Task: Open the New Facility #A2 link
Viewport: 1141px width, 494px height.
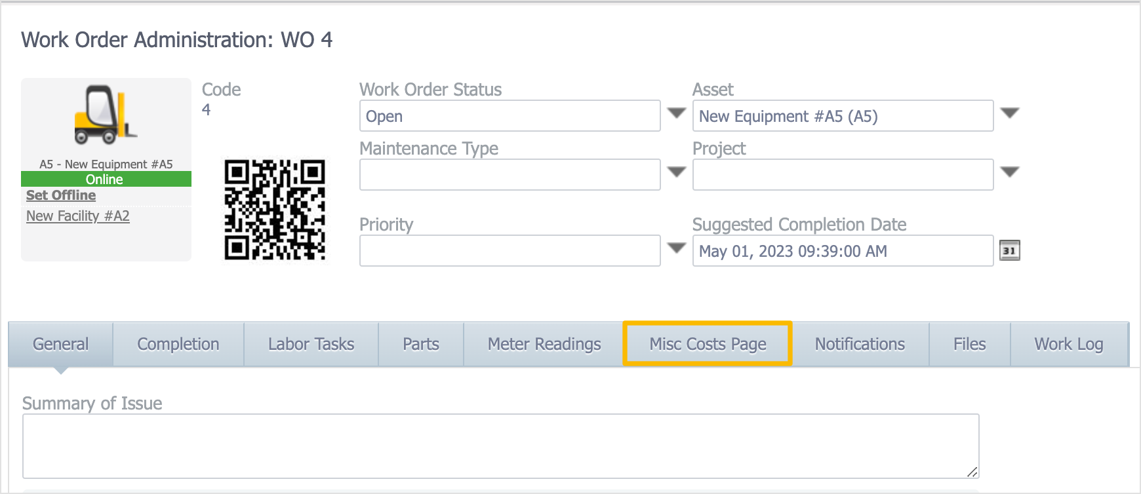Action: (x=78, y=216)
